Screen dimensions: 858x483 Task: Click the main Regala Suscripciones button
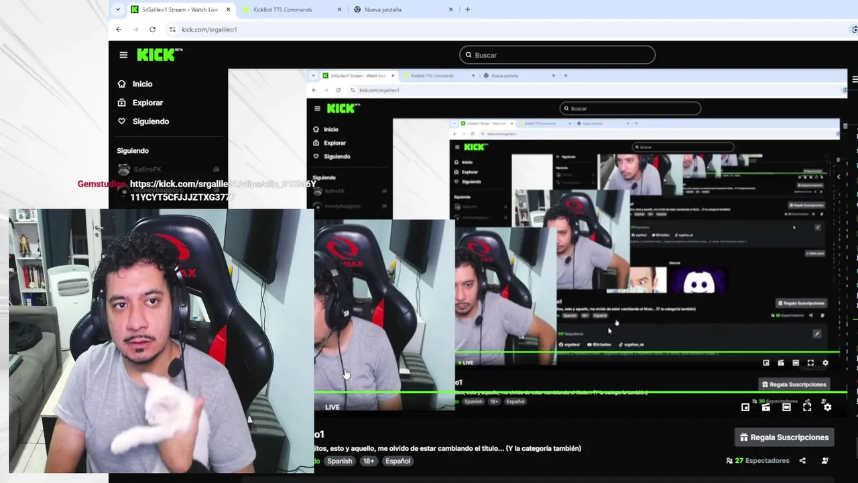(784, 437)
